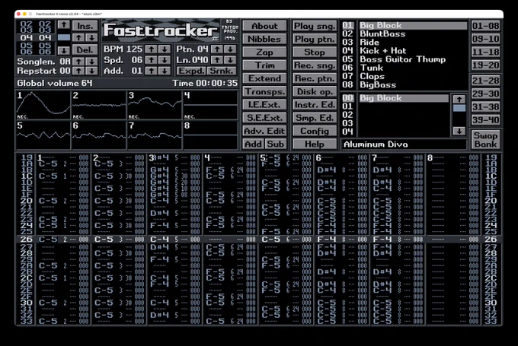This screenshot has width=518, height=346.
Task: Click Ins. to insert song position
Action: click(x=85, y=26)
